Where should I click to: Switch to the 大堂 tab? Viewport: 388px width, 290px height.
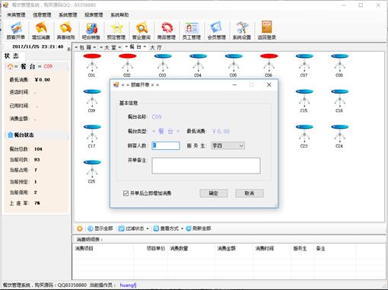pyautogui.click(x=110, y=47)
